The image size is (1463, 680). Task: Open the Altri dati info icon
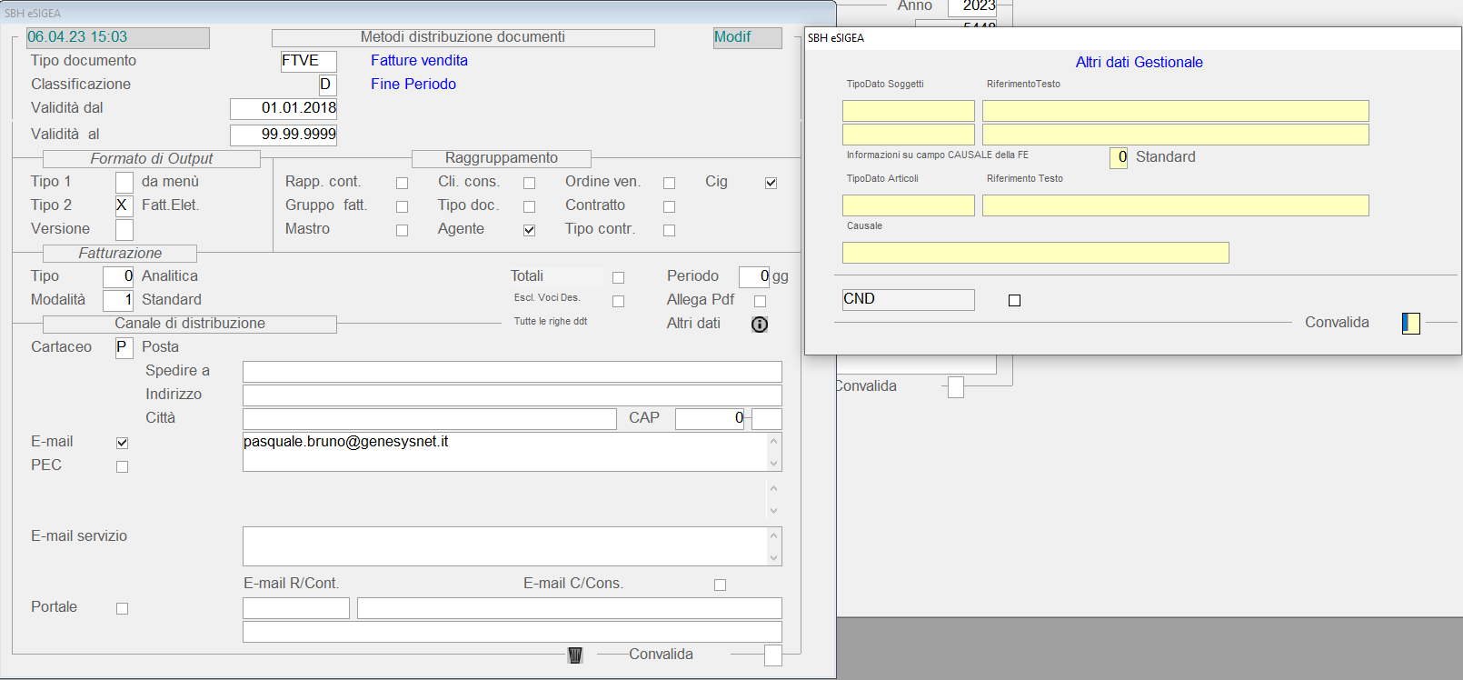tap(760, 325)
